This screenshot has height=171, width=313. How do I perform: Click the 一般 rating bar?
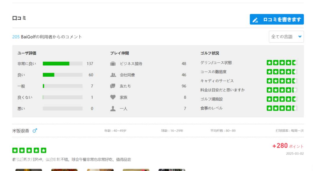62,86
